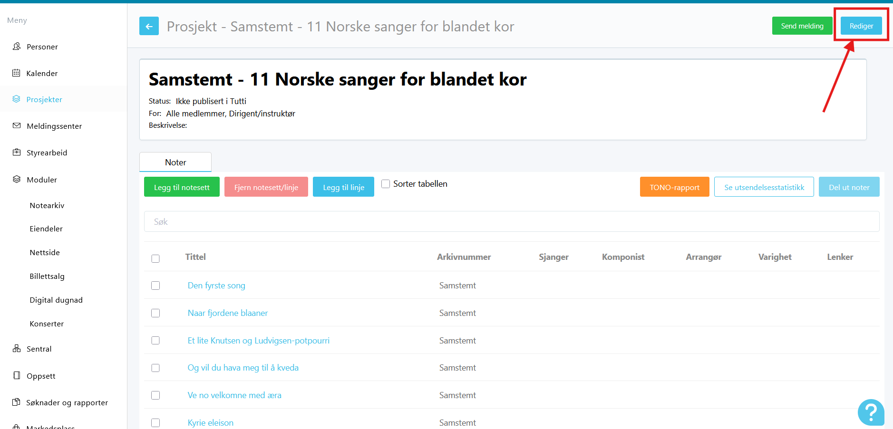Open the Naar fjordene blaaner link

click(228, 313)
